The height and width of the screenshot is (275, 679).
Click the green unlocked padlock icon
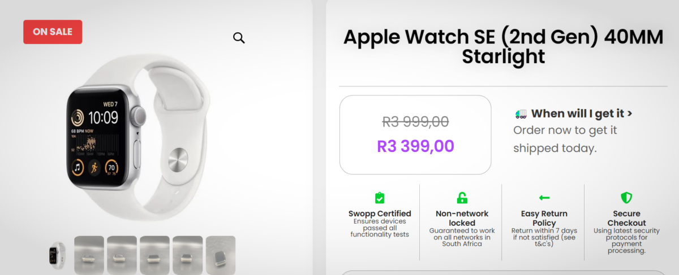click(x=462, y=198)
